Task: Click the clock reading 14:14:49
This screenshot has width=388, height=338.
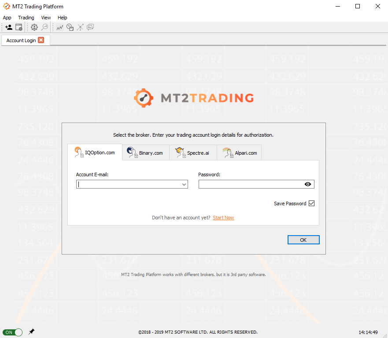Action: click(x=368, y=332)
